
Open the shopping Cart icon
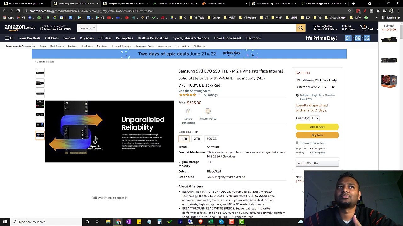click(x=367, y=28)
